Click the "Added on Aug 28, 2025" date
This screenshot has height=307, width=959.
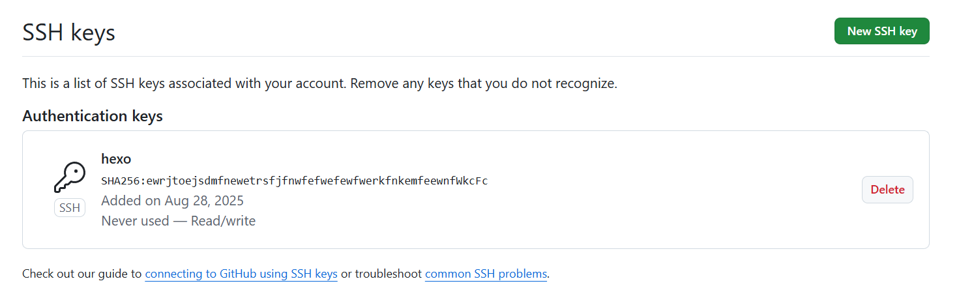pyautogui.click(x=172, y=200)
